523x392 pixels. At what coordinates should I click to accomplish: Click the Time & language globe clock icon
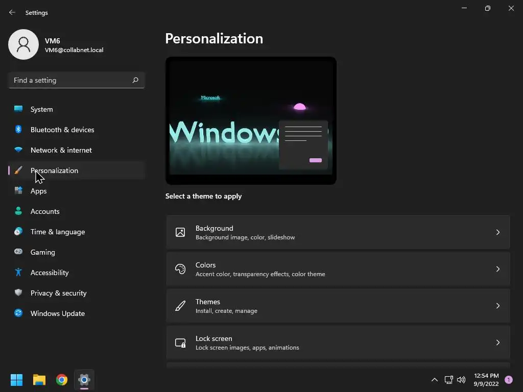[x=18, y=231]
